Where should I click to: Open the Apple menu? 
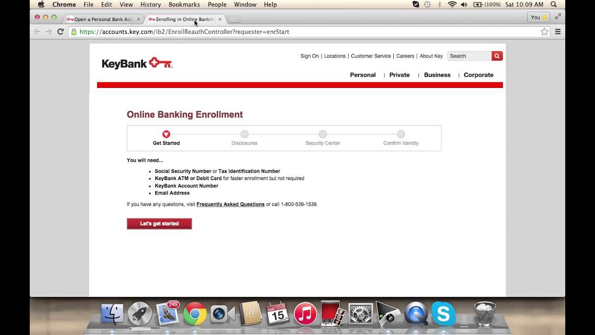41,4
